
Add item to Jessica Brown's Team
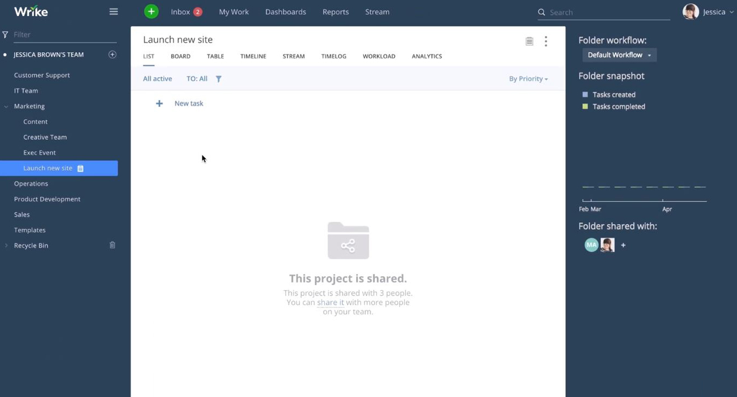click(x=112, y=54)
